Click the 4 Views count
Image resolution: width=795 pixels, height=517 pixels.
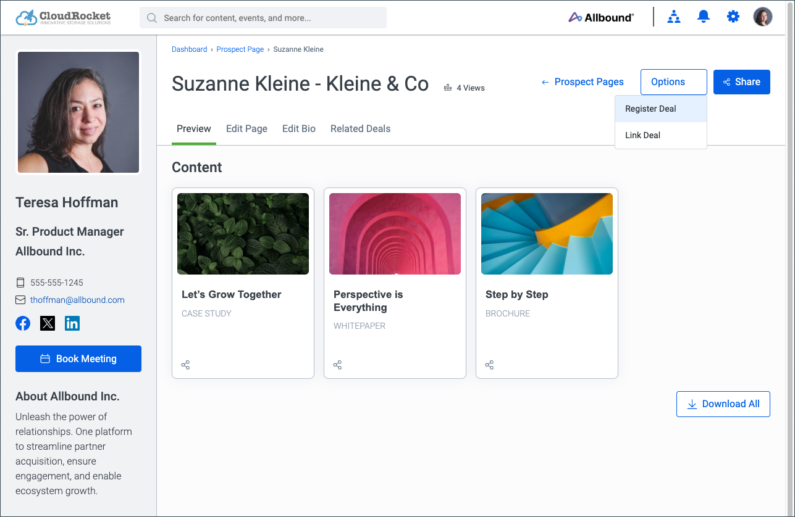click(x=471, y=88)
